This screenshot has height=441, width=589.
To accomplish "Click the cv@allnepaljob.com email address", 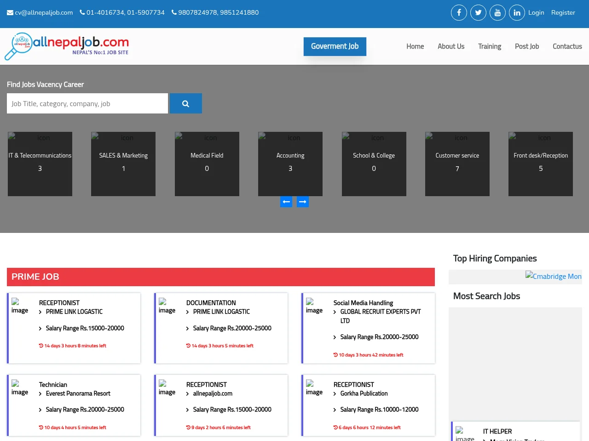I will pos(40,12).
